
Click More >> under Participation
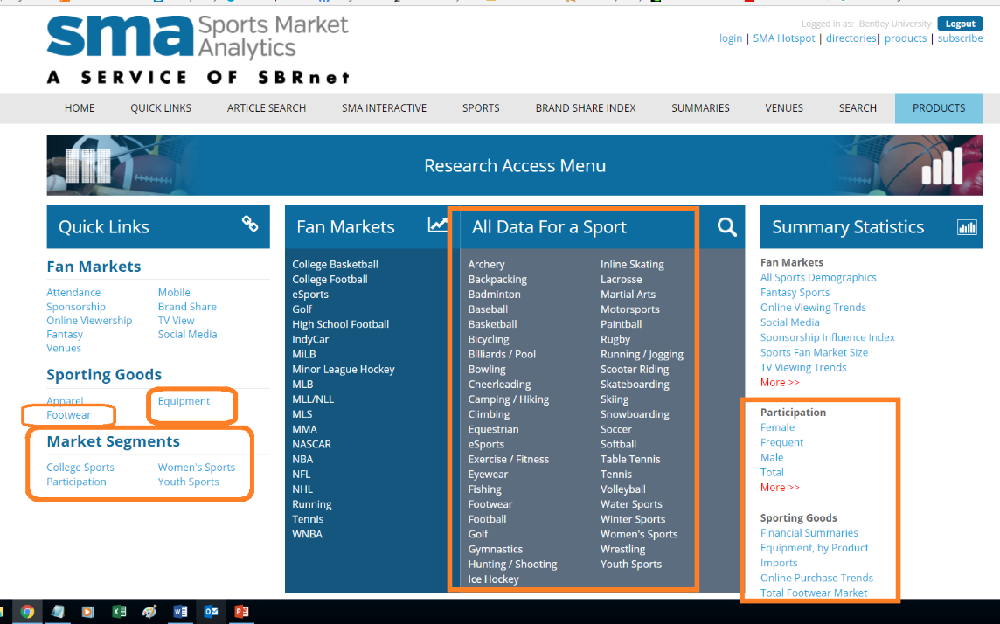[780, 488]
